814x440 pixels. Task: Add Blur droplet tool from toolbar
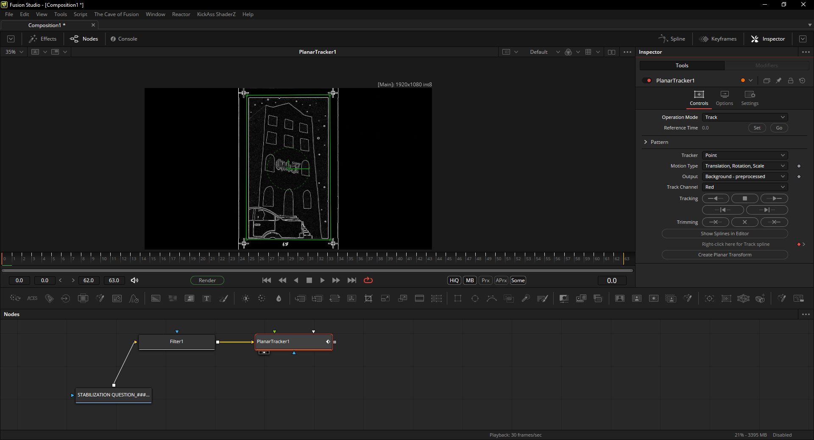point(279,299)
